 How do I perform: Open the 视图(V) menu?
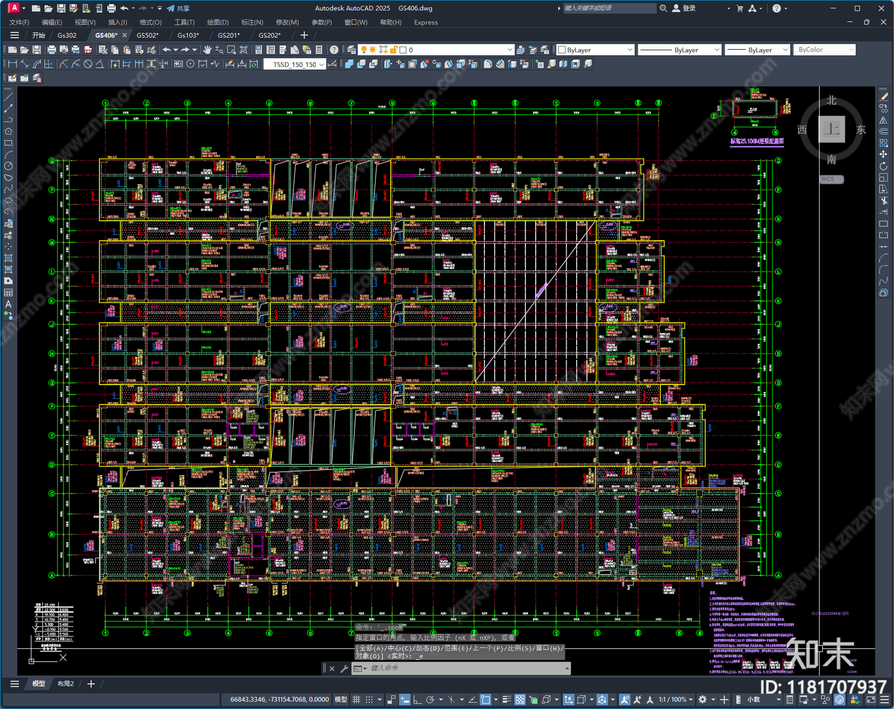pos(85,22)
